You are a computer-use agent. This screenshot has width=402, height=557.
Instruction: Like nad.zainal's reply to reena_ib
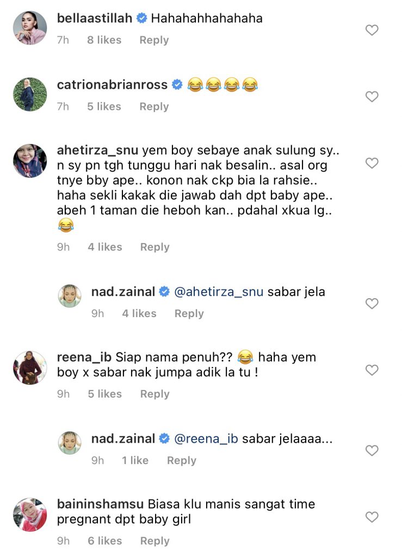point(372,450)
